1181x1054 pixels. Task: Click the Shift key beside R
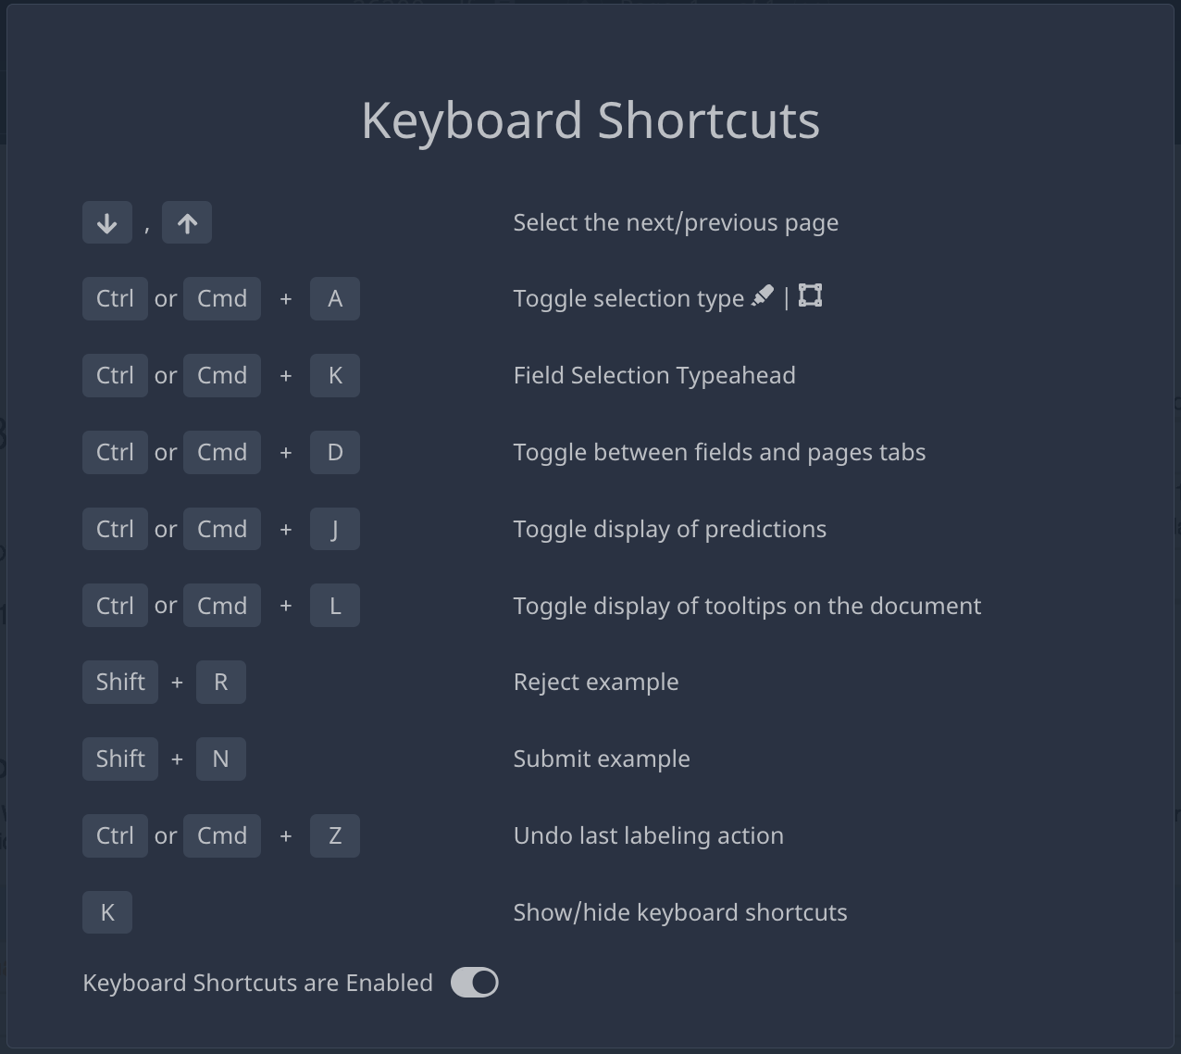[120, 682]
